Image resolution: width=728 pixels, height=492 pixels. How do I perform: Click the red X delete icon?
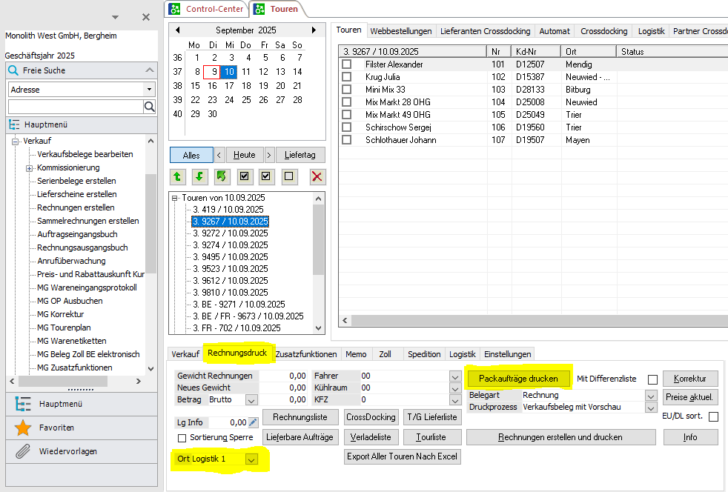[317, 176]
